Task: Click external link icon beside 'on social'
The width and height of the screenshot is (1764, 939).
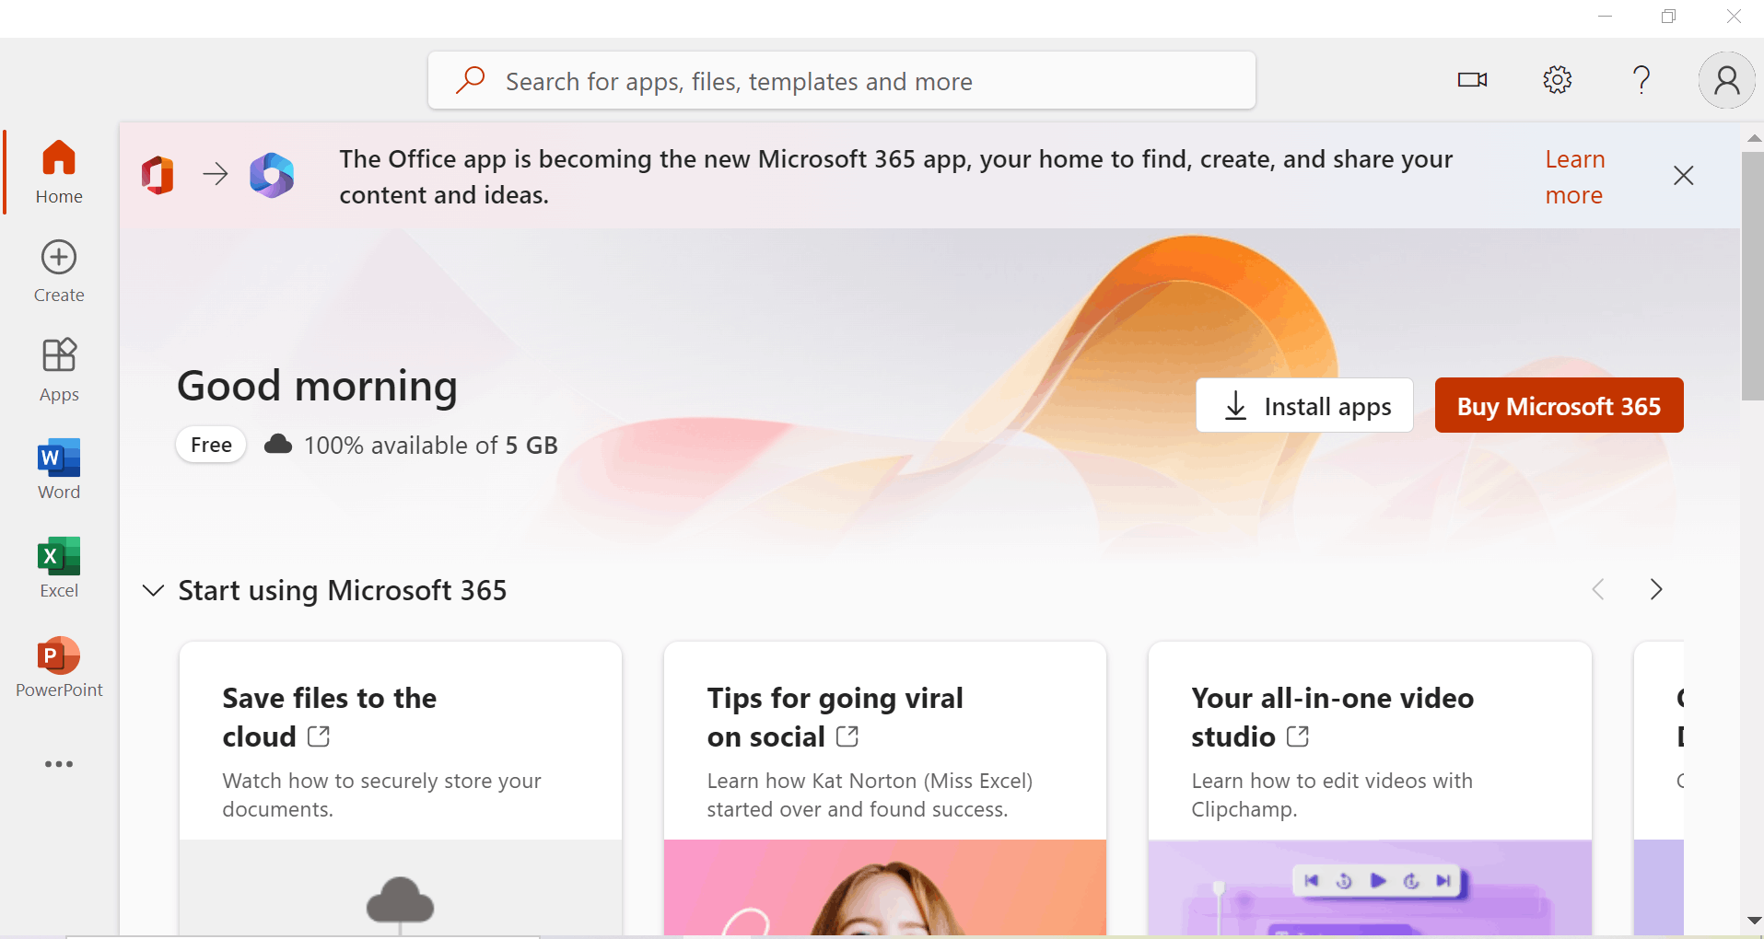Action: 847,736
